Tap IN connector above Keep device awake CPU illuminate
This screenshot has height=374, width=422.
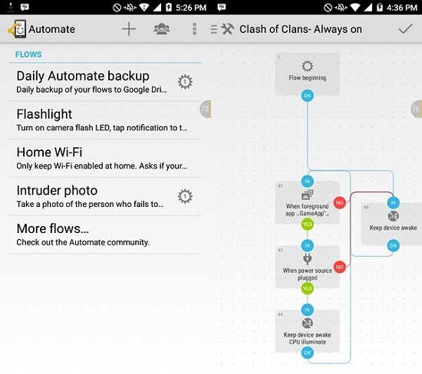[308, 310]
